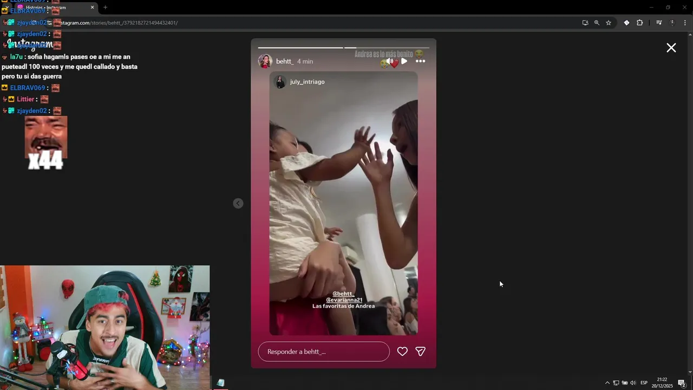Open behtt_ profile picture in story header
693x390 pixels.
pos(265,61)
